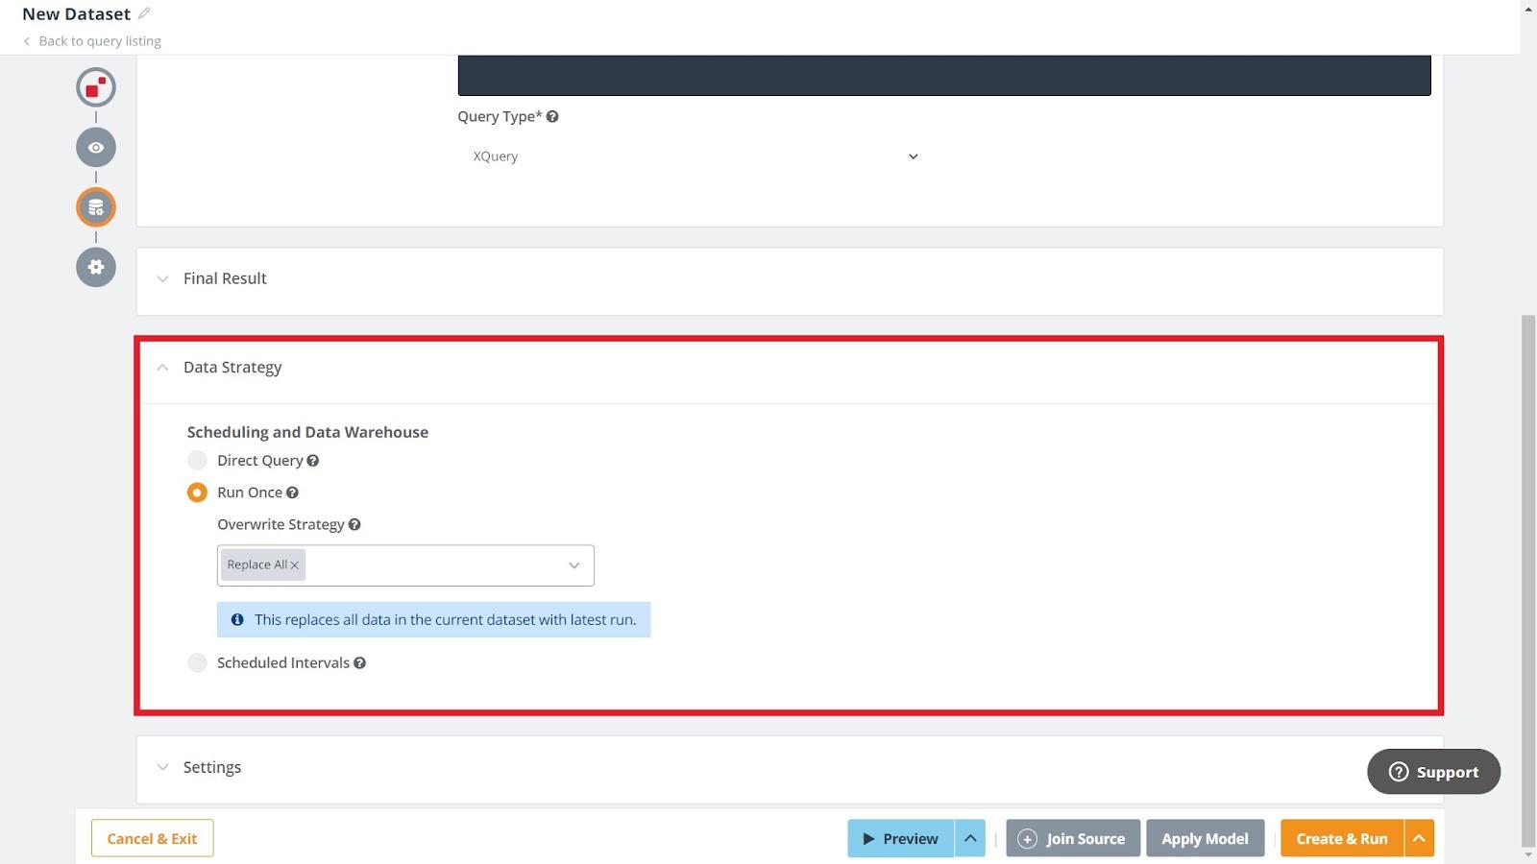Click the highlighted data warehouse step icon

pyautogui.click(x=95, y=206)
